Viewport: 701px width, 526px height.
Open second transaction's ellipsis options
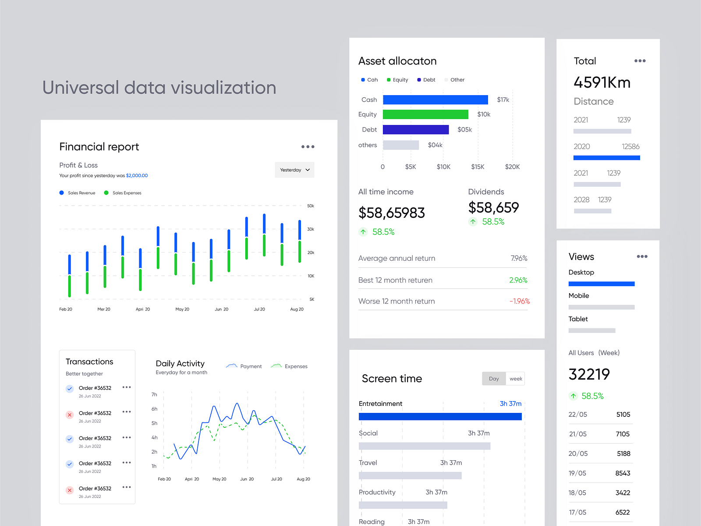127,412
